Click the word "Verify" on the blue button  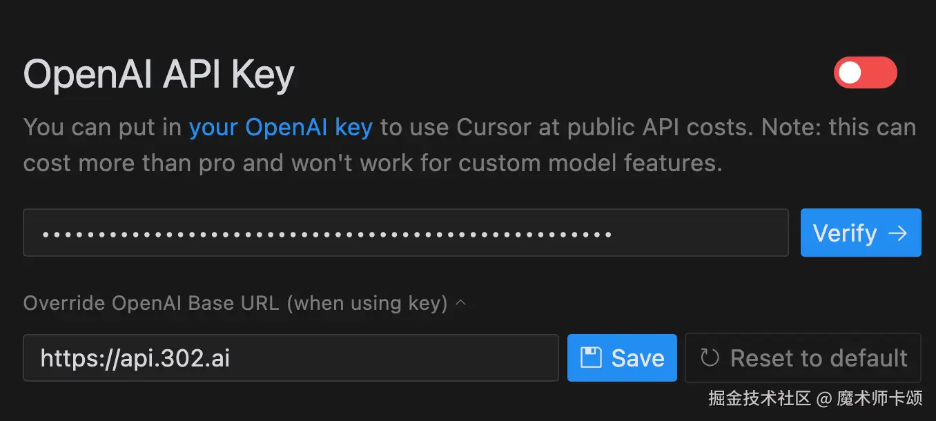click(x=844, y=233)
